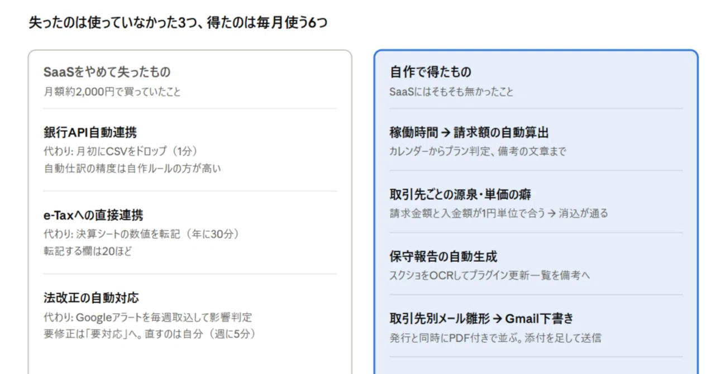Screen dimensions: 715x374
Task: Select the heading "SaaSをやめて失ったもの"
Action: pyautogui.click(x=107, y=72)
